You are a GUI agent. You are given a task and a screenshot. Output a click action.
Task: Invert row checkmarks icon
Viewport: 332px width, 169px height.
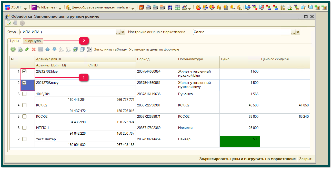tap(89, 49)
